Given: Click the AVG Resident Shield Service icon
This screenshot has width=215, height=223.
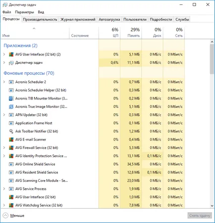Looking at the screenshot, I should tap(11, 173).
